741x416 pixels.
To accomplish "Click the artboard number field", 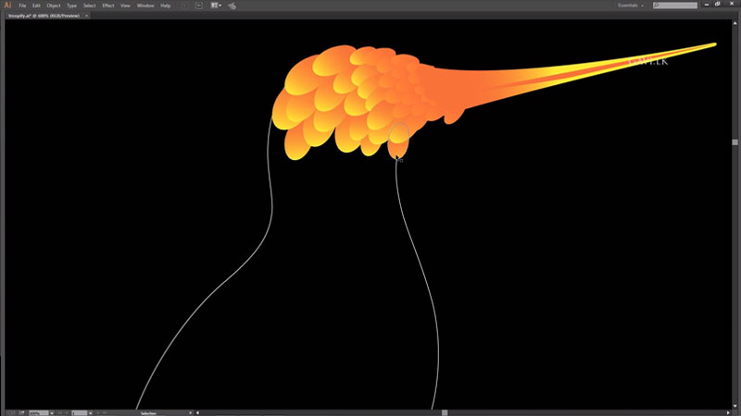I will [x=80, y=413].
